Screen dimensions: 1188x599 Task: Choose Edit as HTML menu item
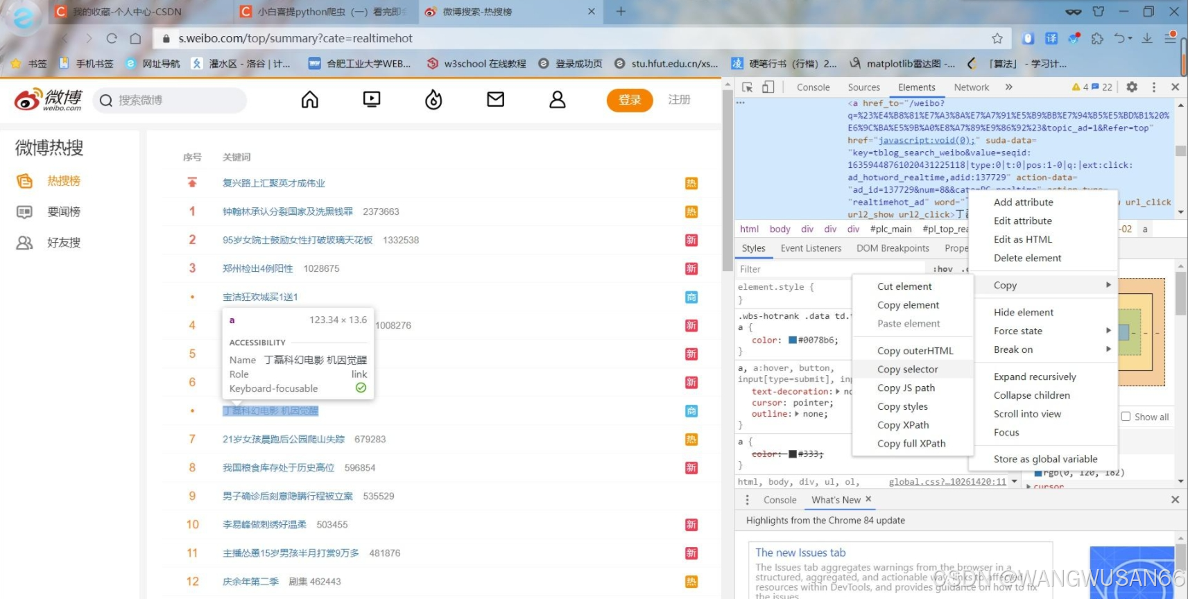tap(1022, 239)
